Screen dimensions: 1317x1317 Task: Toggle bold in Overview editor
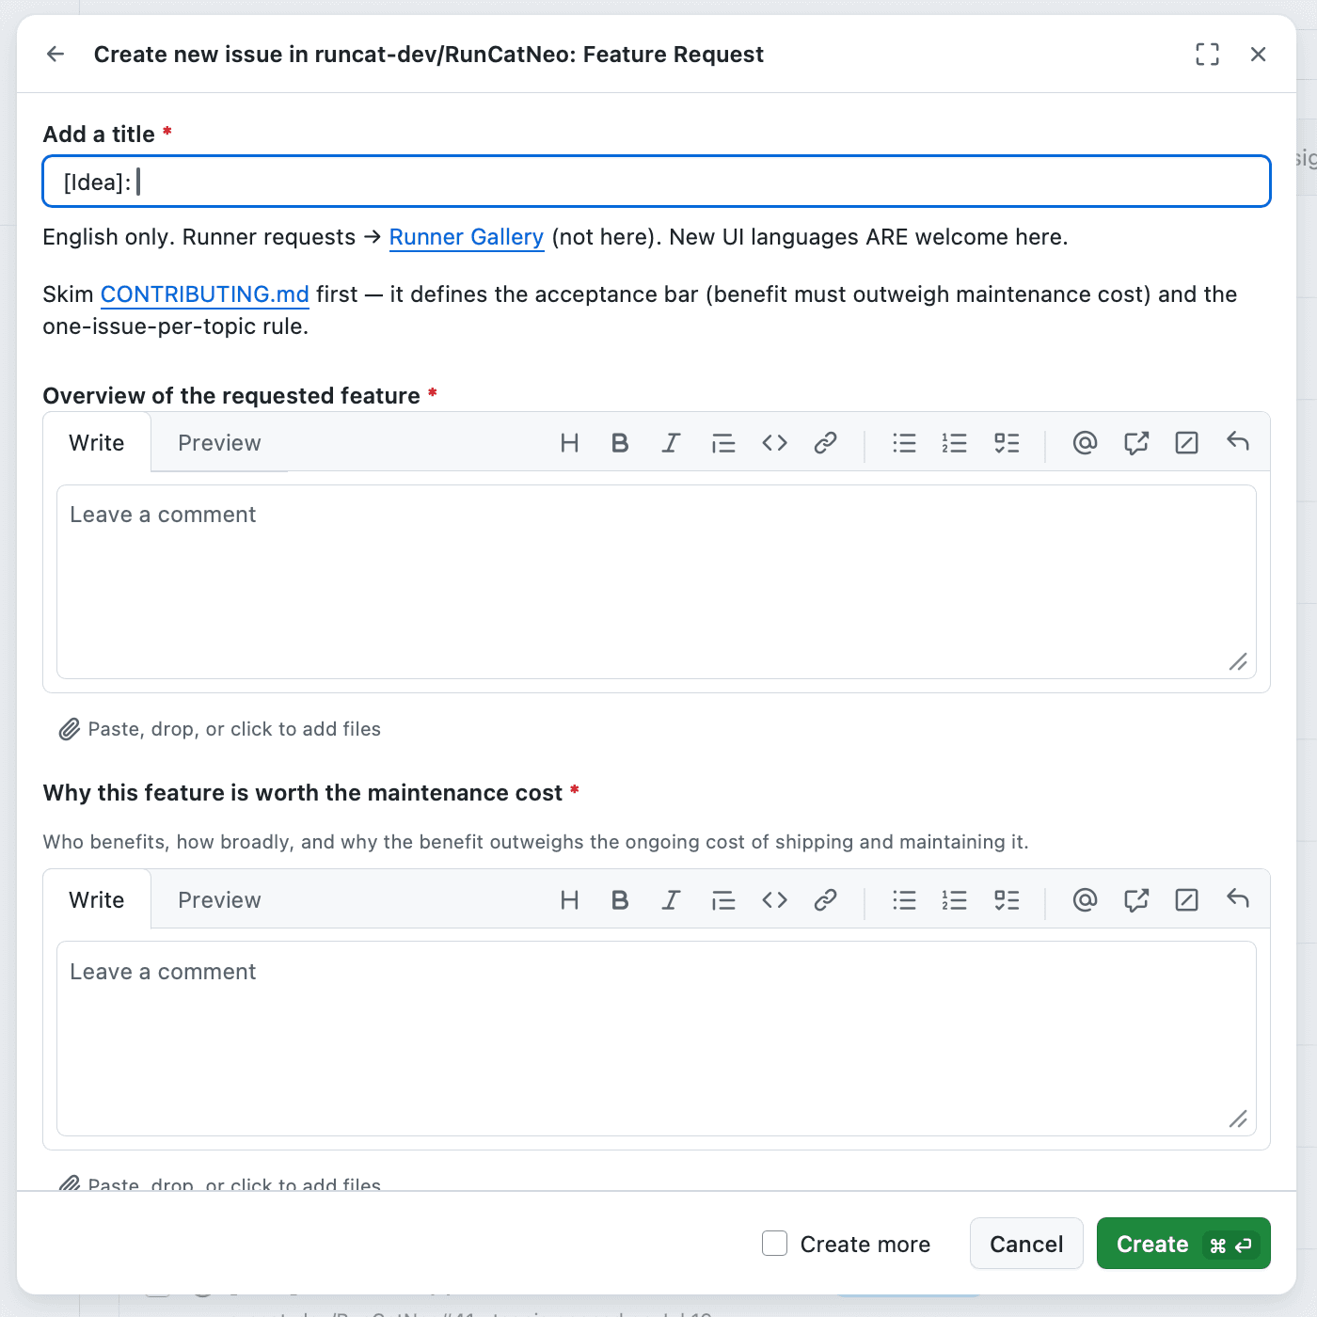click(619, 442)
